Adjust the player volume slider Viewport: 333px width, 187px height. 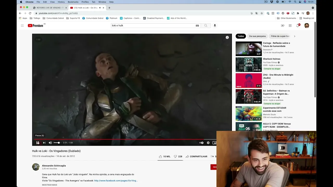pyautogui.click(x=57, y=143)
